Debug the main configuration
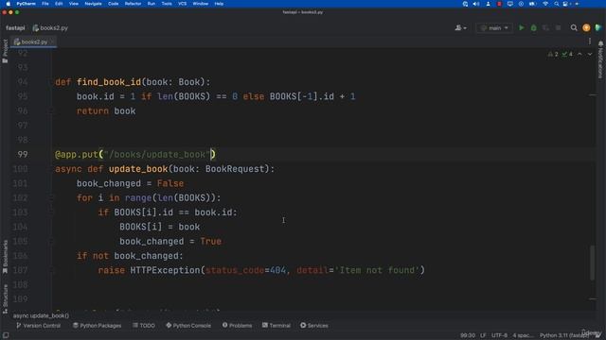606x340 pixels. point(534,27)
